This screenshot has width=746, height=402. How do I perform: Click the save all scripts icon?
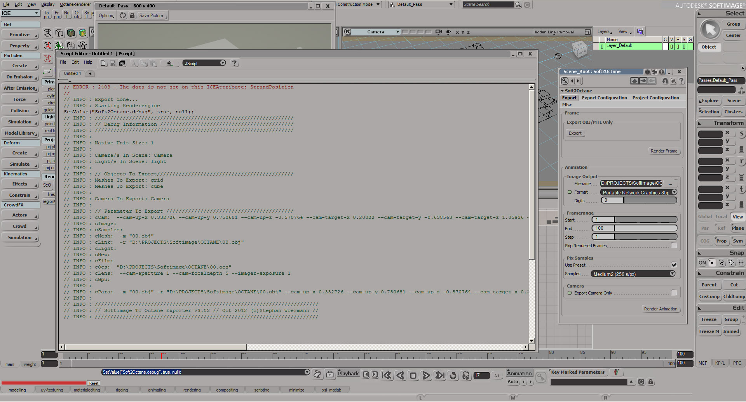point(122,63)
